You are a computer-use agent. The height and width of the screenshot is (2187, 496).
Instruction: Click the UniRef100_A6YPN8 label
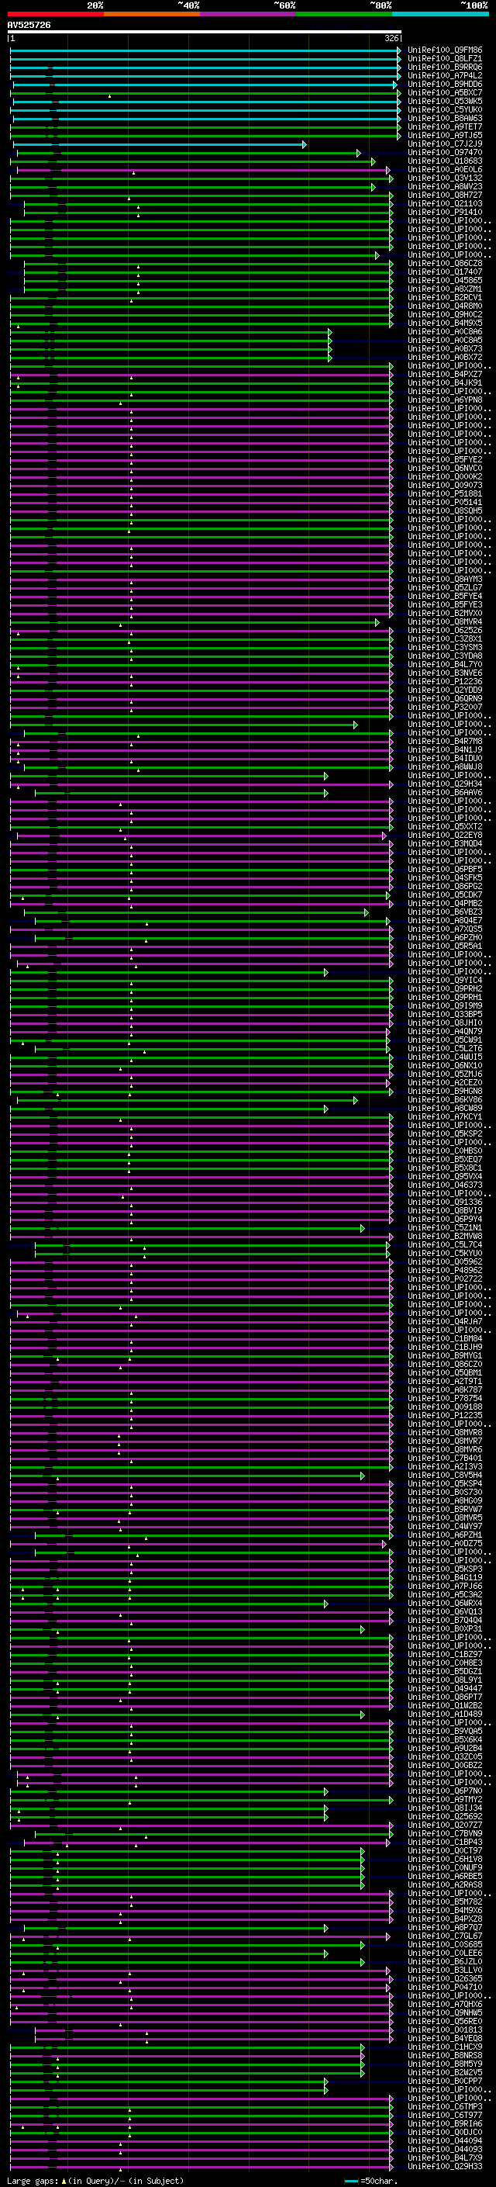tap(444, 400)
